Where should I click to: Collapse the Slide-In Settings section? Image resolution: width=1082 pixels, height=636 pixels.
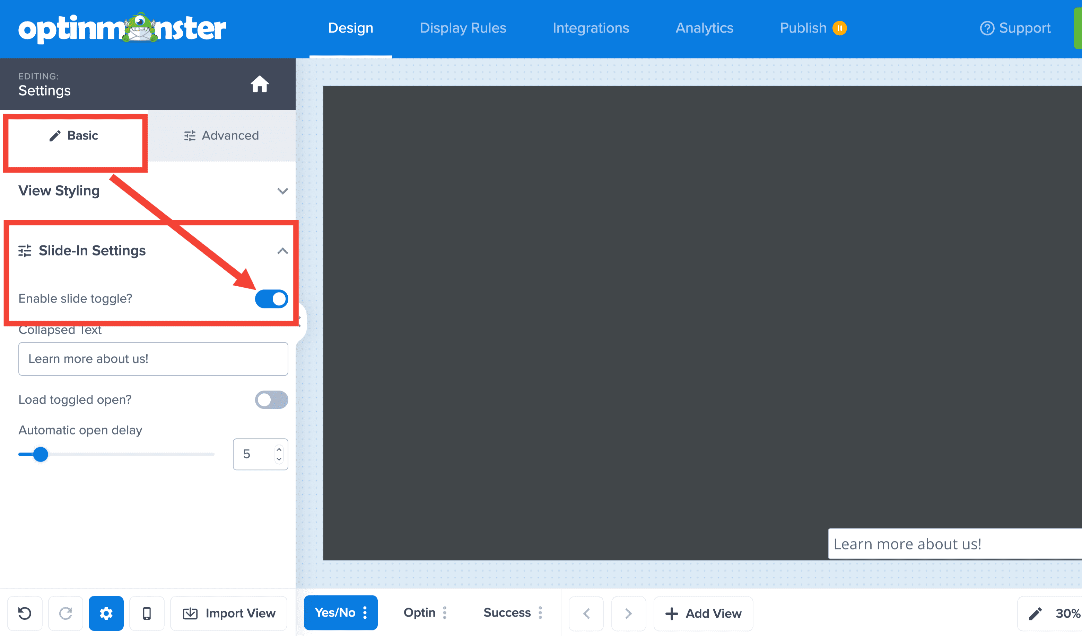[x=283, y=251]
